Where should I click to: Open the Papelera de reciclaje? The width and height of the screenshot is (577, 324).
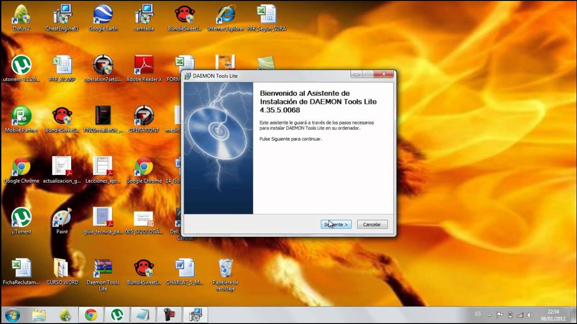coord(225,274)
